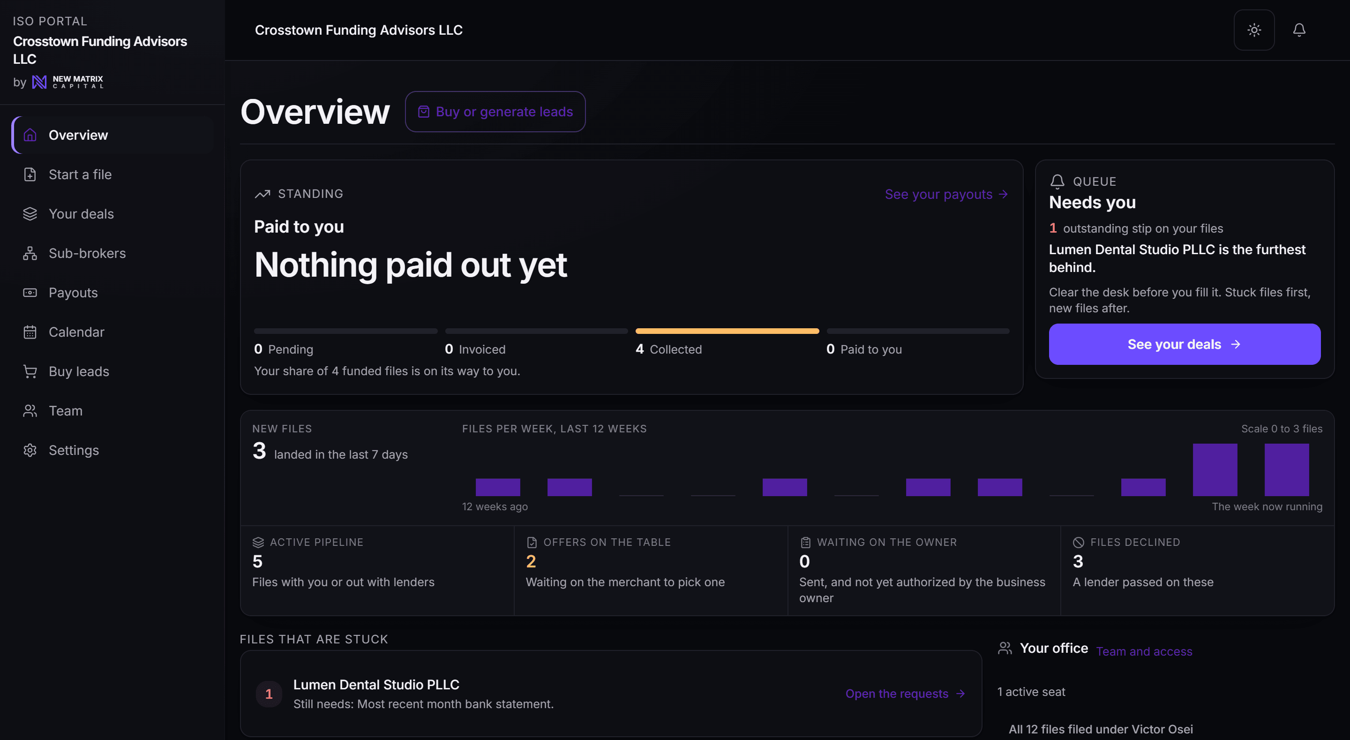
Task: Click the Queue bell icon
Action: [x=1057, y=181]
